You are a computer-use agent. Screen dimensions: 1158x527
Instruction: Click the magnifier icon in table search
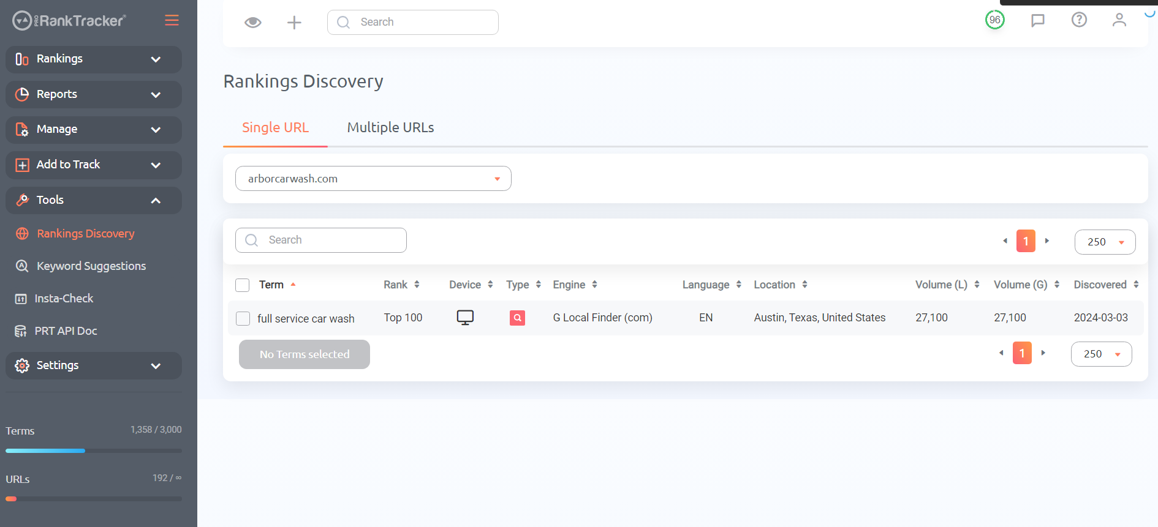251,240
